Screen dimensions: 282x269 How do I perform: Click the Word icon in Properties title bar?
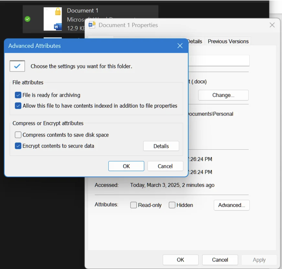(x=92, y=25)
